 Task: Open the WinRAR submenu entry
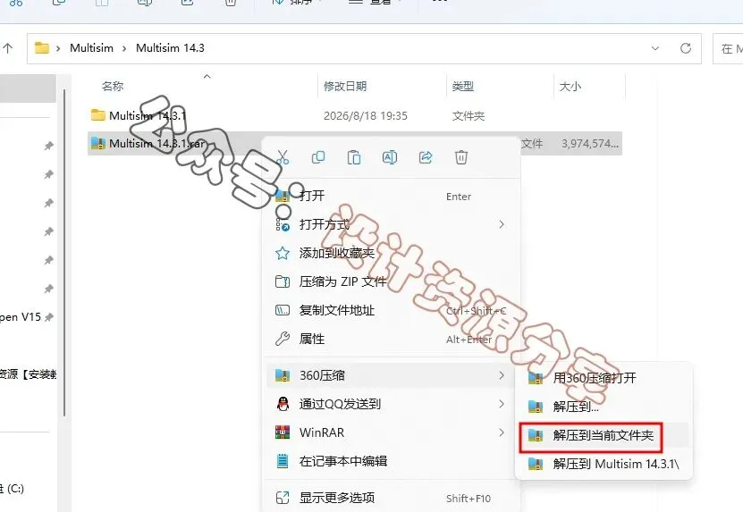[391, 432]
